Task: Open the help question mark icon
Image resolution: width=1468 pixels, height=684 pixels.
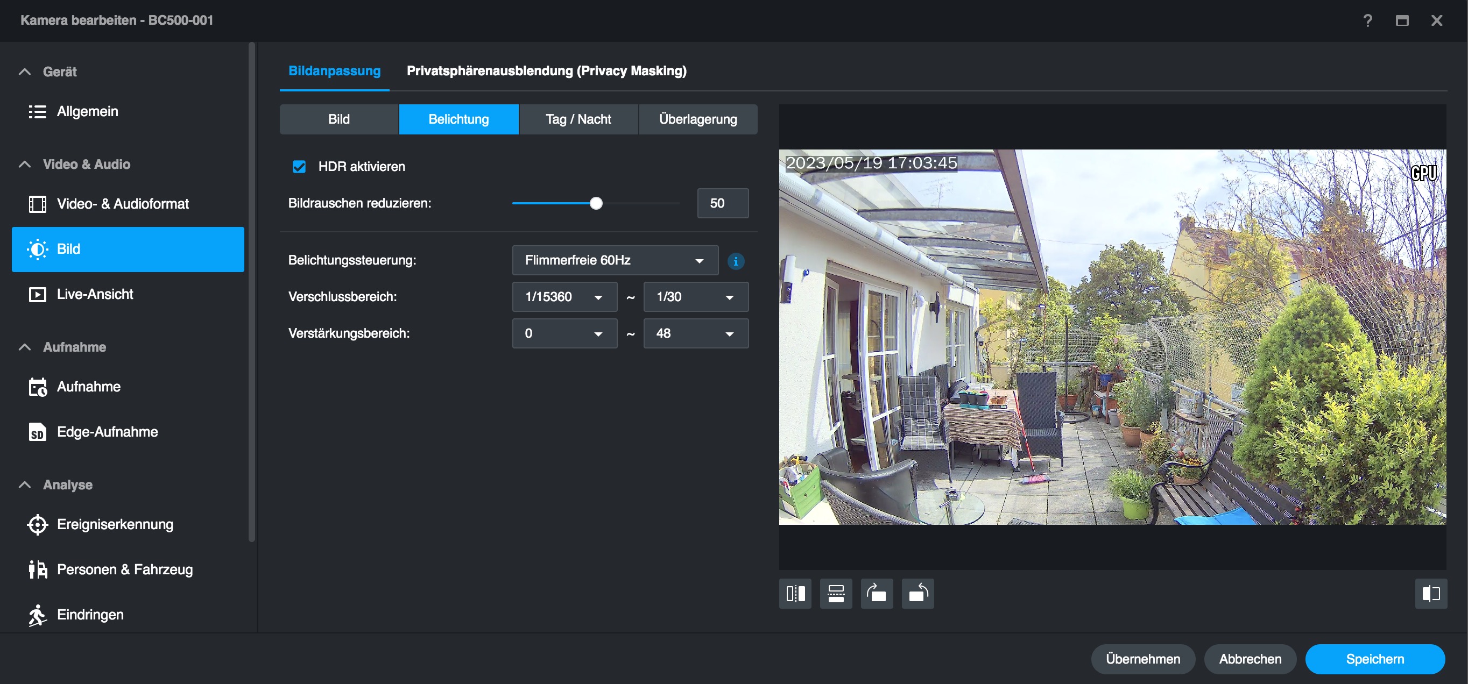Action: [x=1367, y=20]
